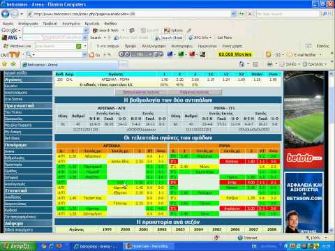Open the Favorites (Αγαπημένα) menu
335x251 pixels.
tap(71, 24)
